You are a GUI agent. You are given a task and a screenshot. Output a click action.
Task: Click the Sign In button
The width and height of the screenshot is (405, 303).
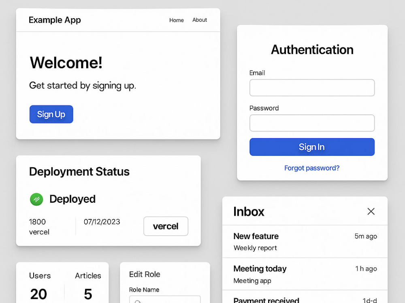[312, 147]
